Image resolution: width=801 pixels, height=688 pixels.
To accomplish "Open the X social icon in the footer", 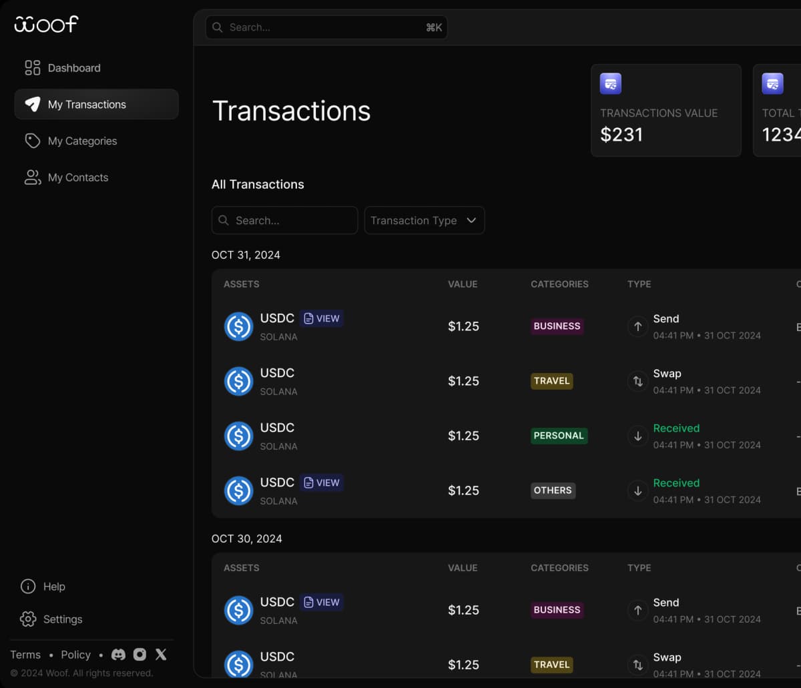I will pos(160,655).
